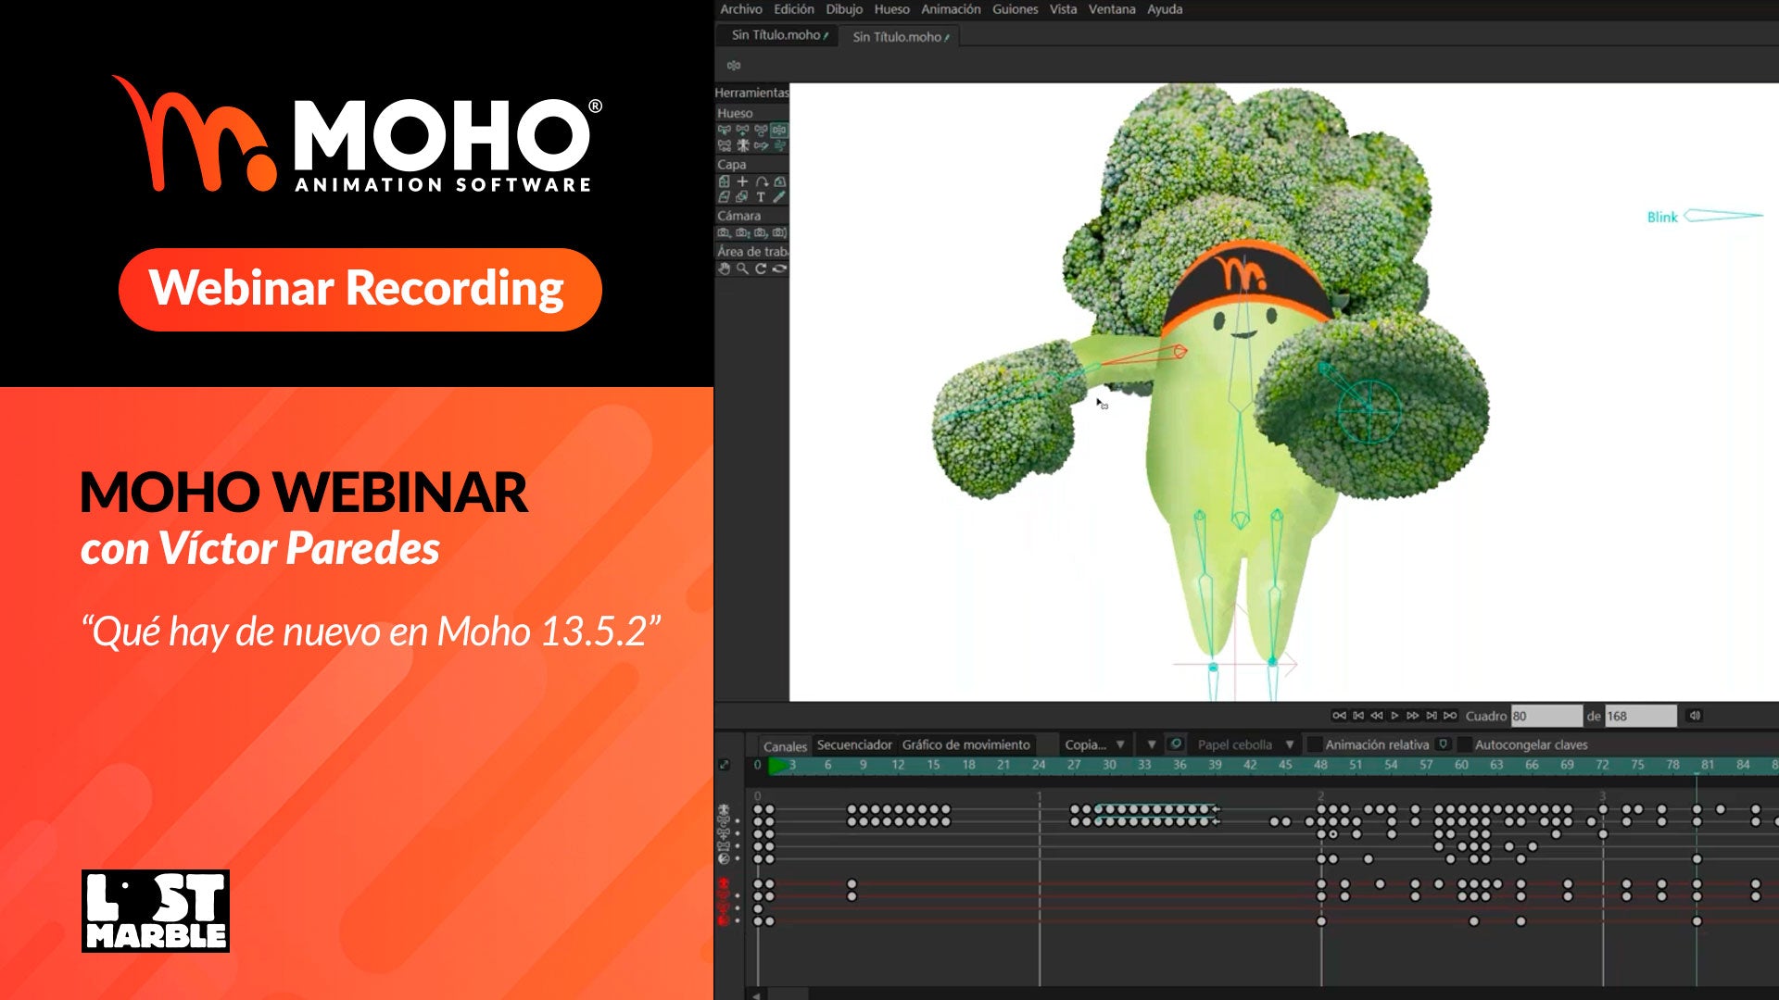Switch to the Secuenciador tab

click(x=853, y=744)
